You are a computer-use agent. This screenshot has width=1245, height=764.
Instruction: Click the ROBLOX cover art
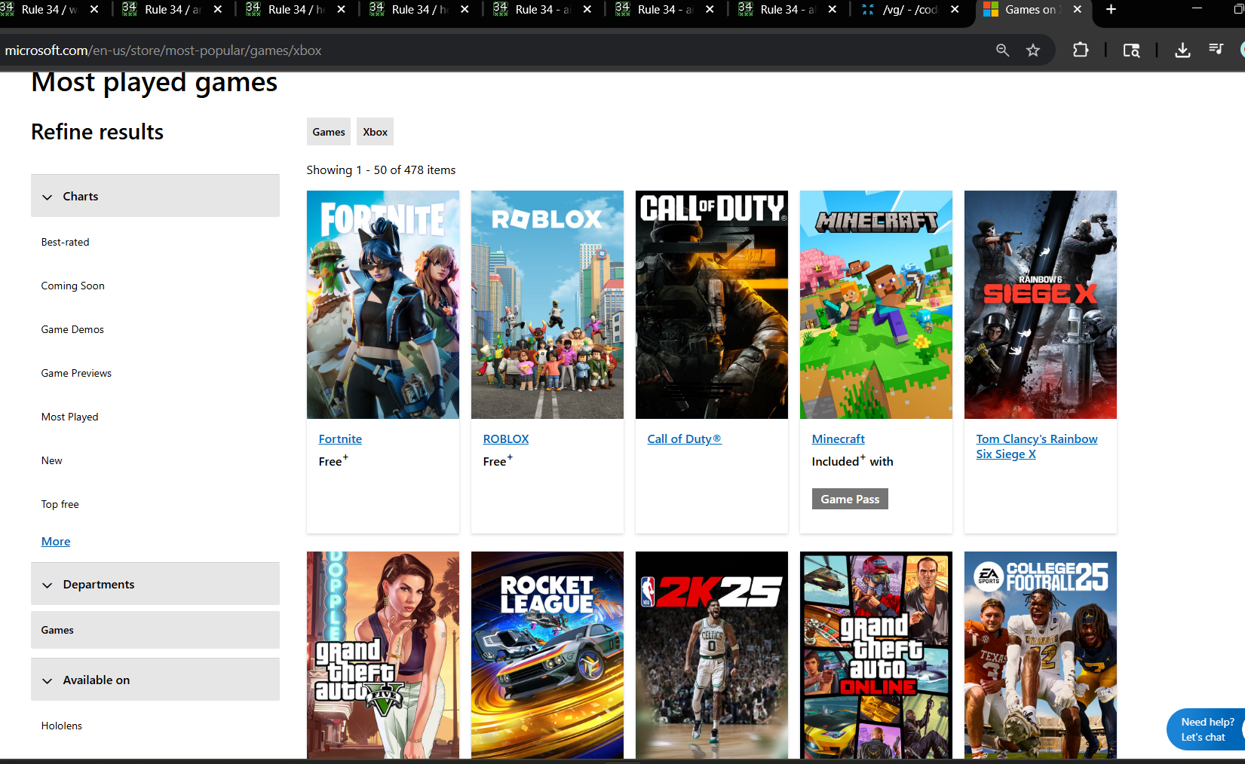[547, 304]
